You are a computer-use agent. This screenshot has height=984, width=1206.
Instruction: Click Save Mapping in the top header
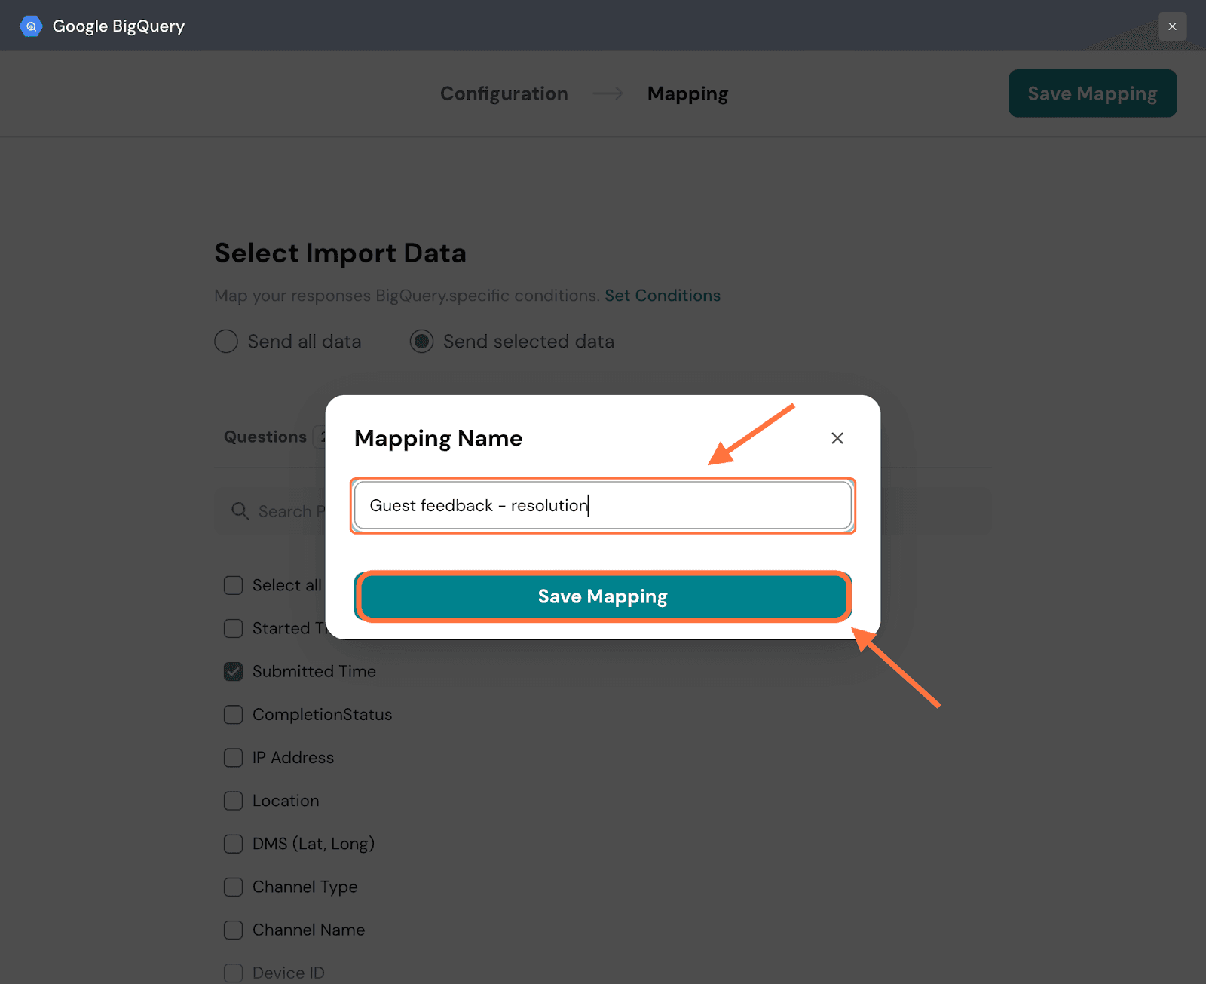click(x=1092, y=93)
